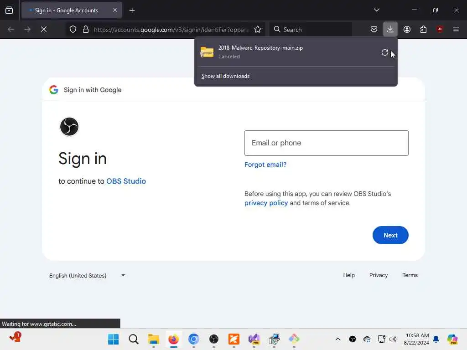
Task: Open Firefox View in the tab bar
Action: [x=9, y=10]
